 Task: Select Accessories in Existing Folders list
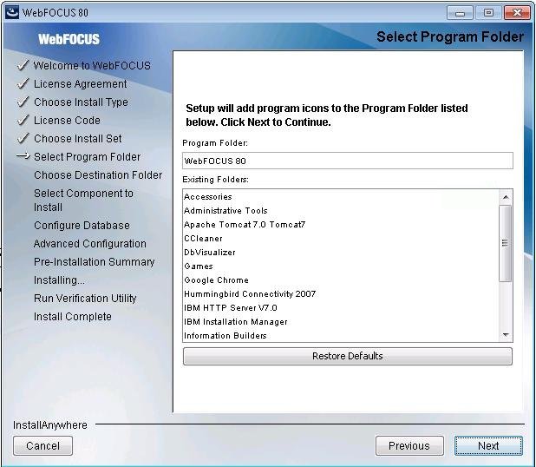[341, 197]
